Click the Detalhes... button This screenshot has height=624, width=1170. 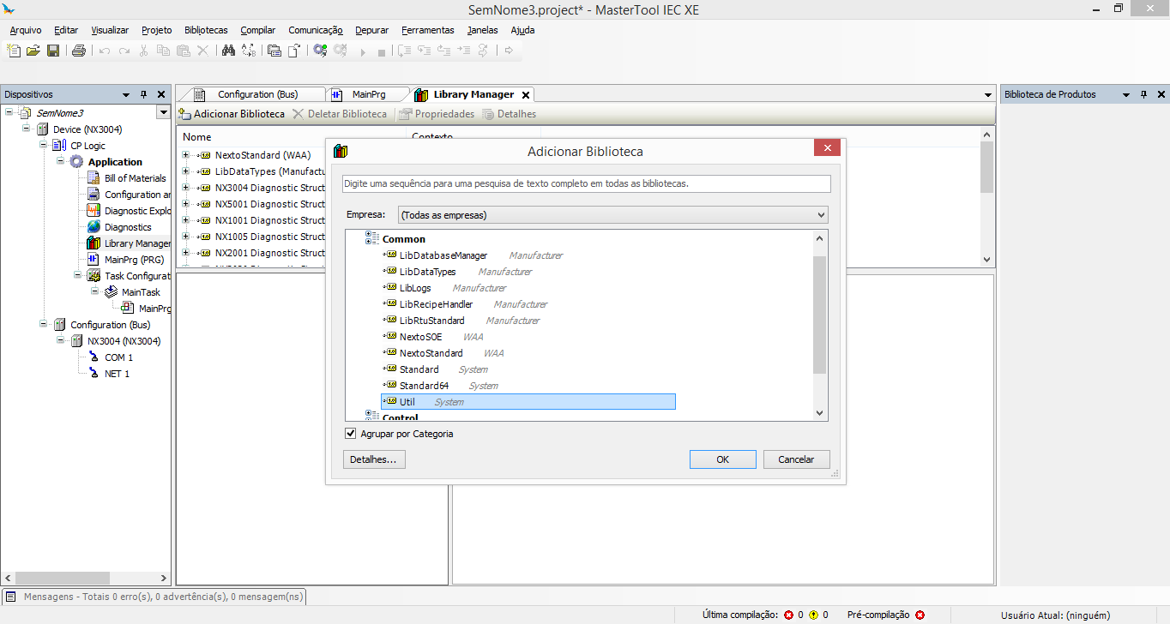[374, 459]
